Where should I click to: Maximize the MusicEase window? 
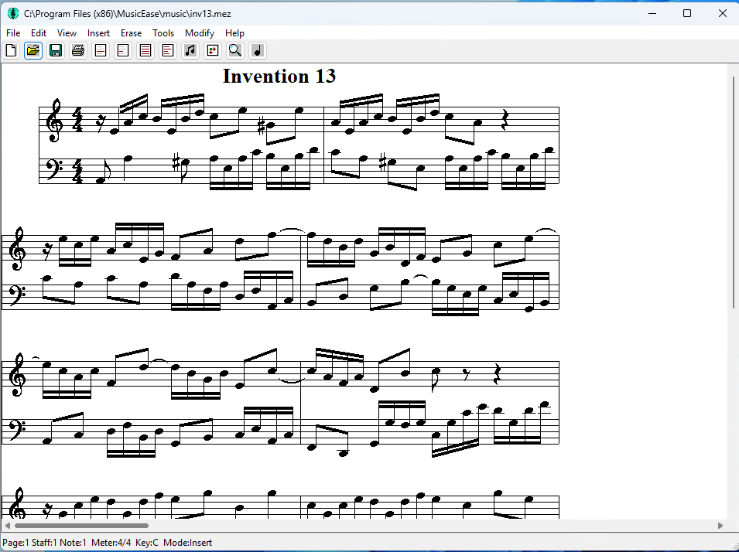coord(687,13)
